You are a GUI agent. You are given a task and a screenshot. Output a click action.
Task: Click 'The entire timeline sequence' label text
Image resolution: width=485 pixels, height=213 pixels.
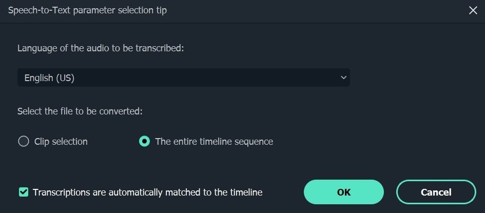pyautogui.click(x=214, y=142)
